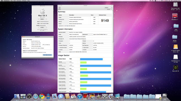Click the volume icon in the menu bar
The height and width of the screenshot is (101, 181).
coord(169,1)
